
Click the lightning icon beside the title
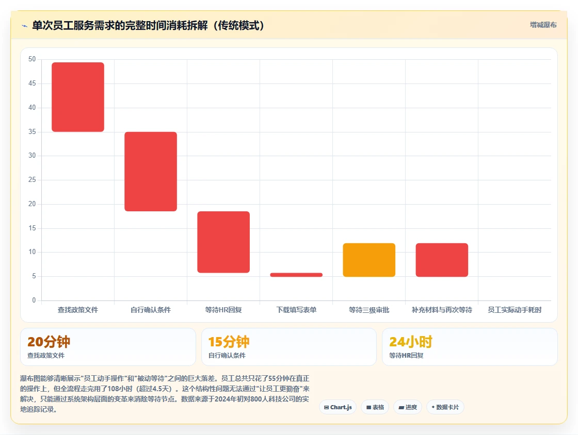[25, 26]
